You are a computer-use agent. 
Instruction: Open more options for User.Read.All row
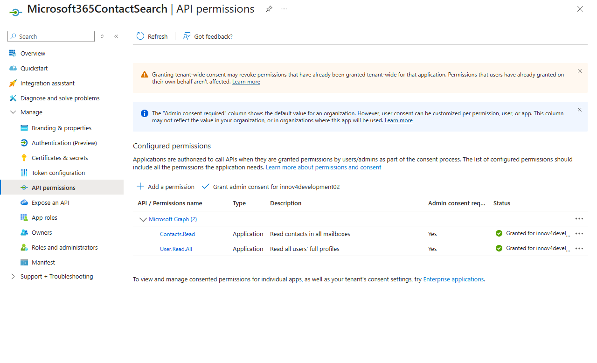tap(579, 249)
